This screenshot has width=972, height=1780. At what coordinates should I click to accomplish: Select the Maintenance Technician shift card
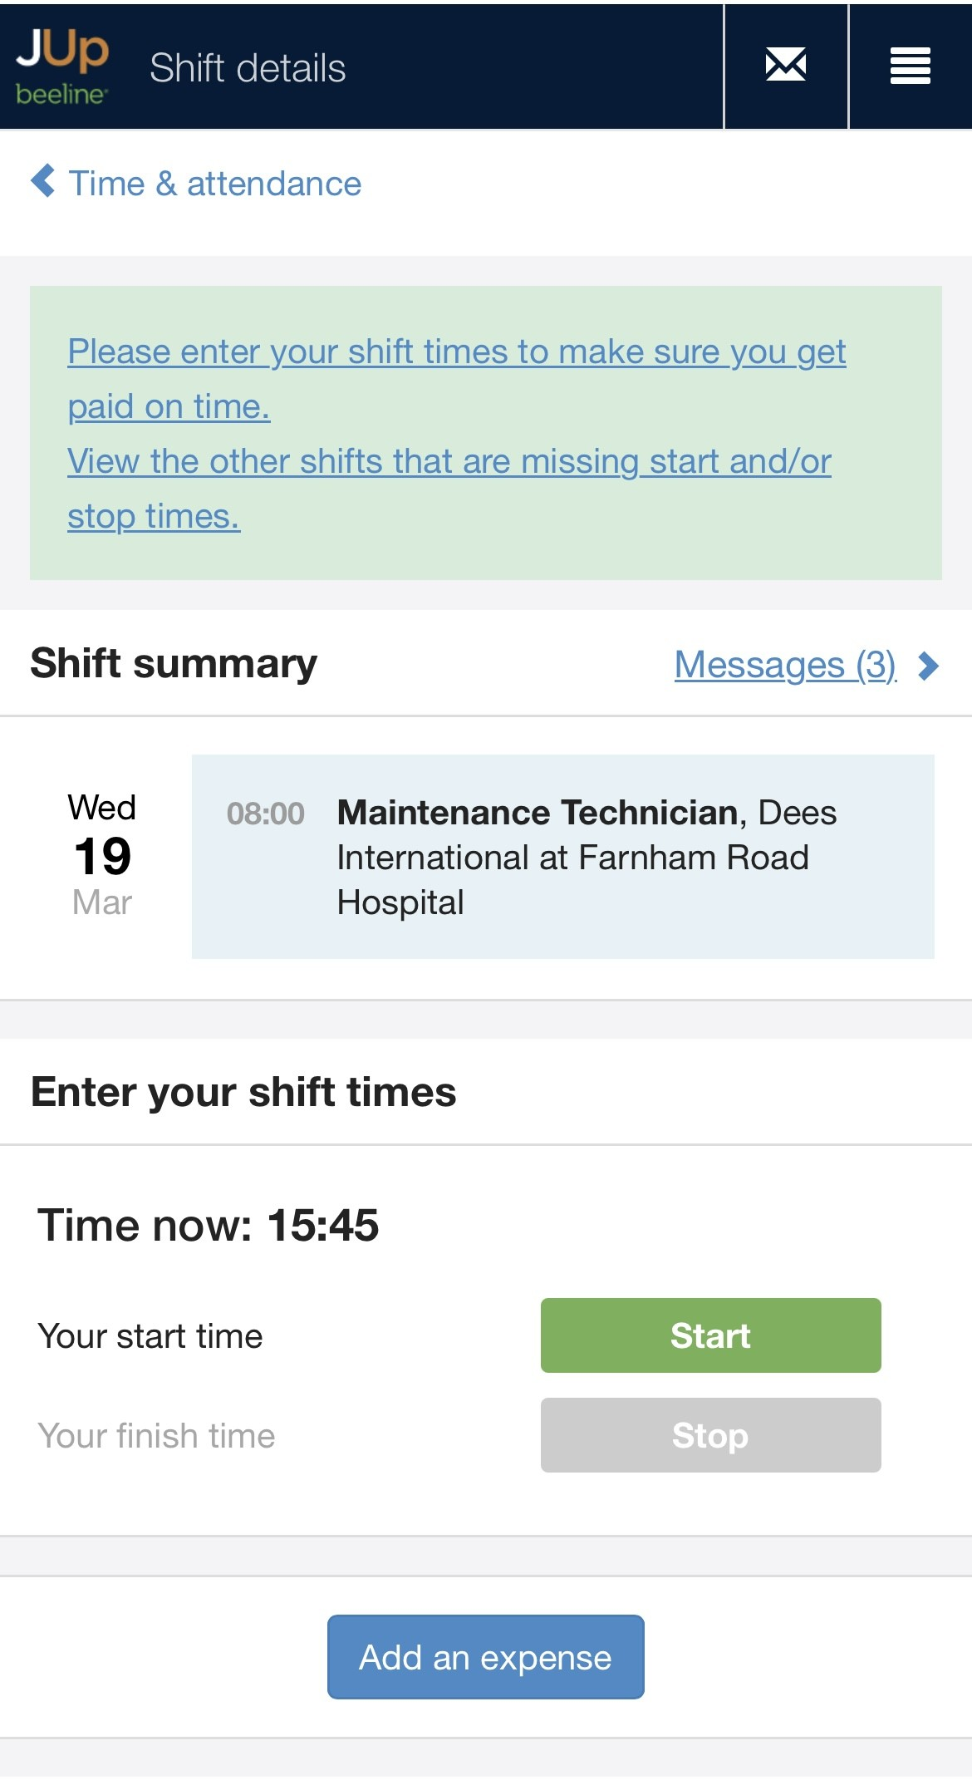562,856
